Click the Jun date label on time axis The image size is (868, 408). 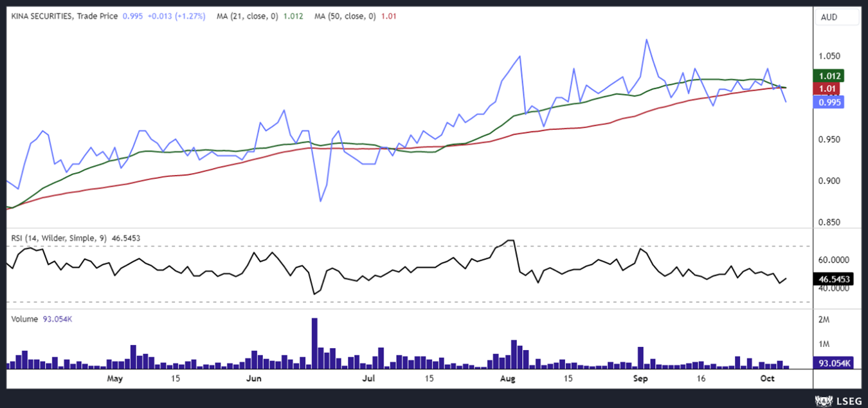tap(255, 378)
